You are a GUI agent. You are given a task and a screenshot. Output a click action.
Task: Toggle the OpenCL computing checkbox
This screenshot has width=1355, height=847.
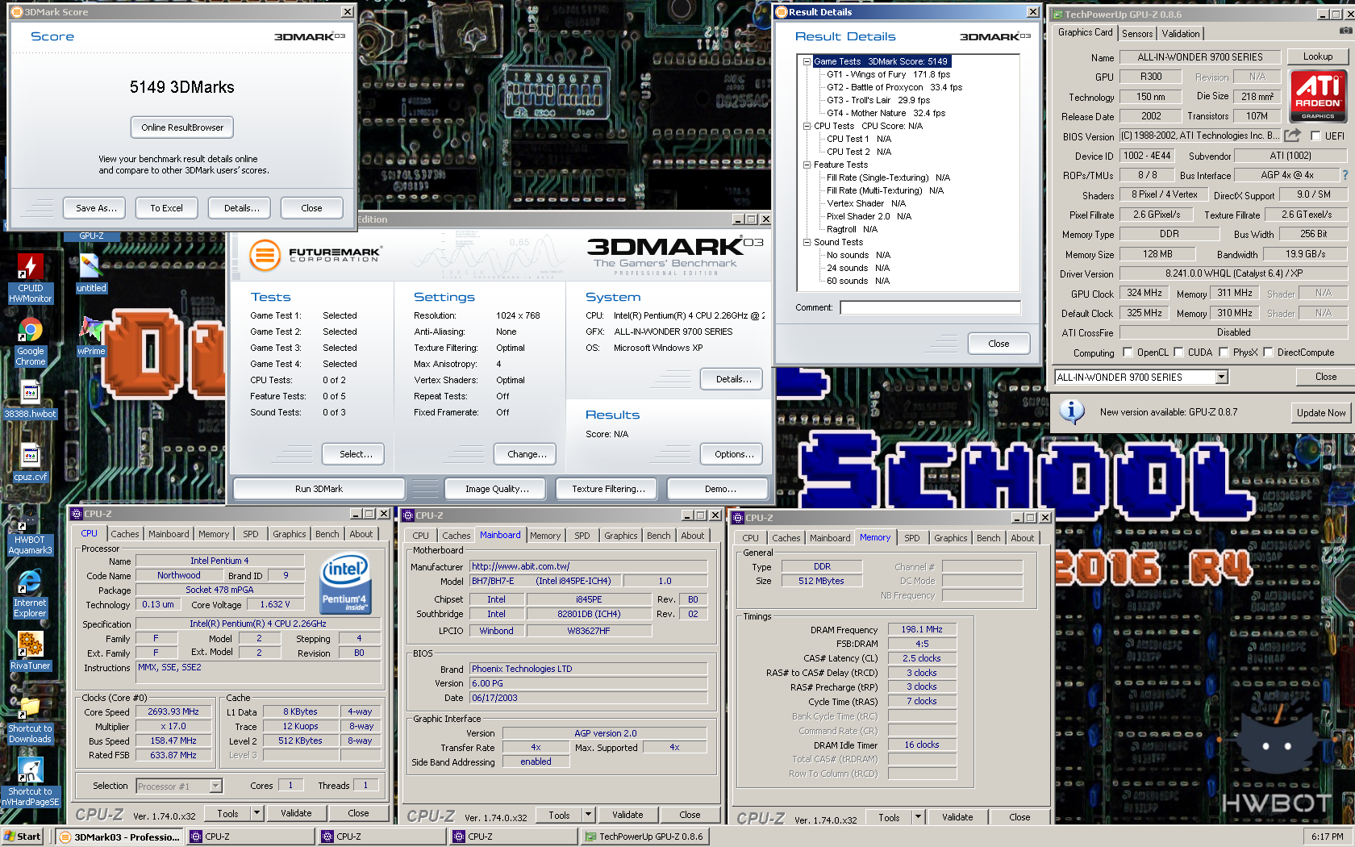click(x=1127, y=352)
